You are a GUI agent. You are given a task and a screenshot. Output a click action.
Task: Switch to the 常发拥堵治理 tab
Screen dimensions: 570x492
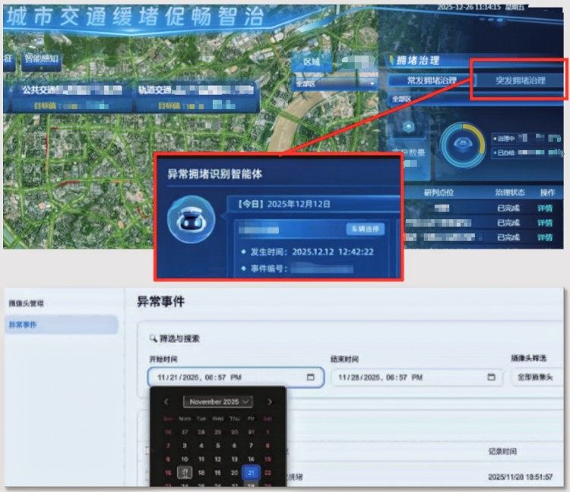click(431, 81)
